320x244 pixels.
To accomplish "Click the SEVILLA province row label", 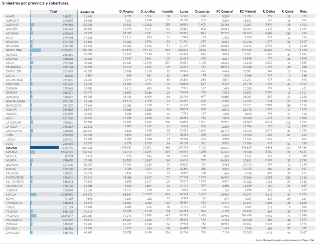I will point(11,194).
